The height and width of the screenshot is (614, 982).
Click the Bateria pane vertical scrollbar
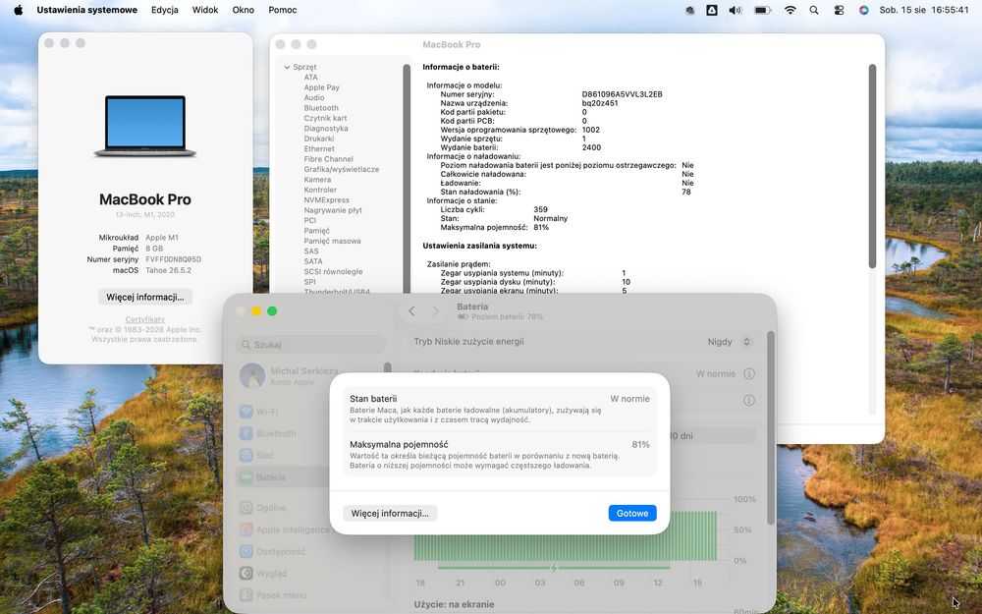click(771, 428)
